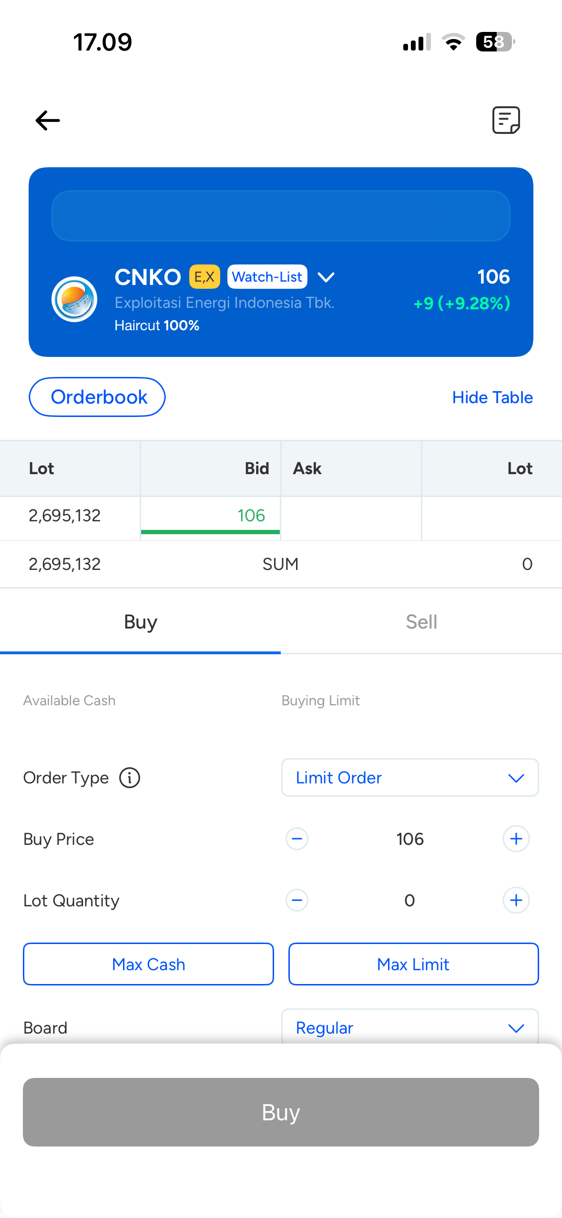Switch to the Sell tab
Image resolution: width=562 pixels, height=1218 pixels.
[421, 622]
